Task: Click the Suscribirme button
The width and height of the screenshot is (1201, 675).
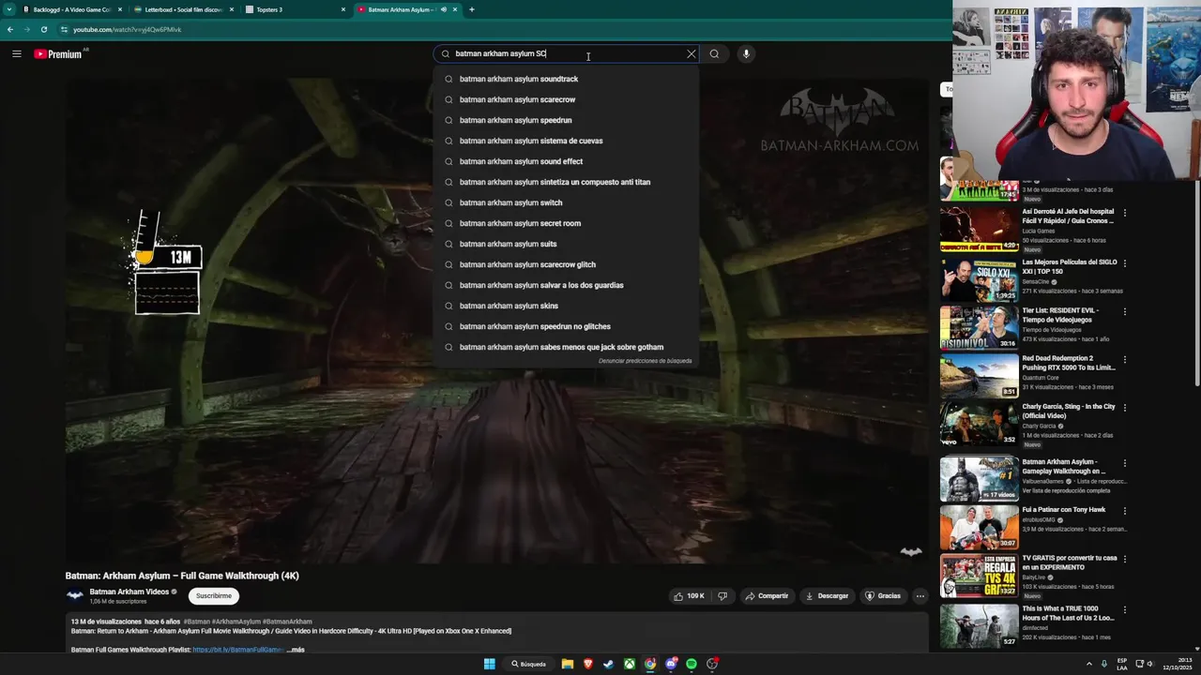Action: 214,595
